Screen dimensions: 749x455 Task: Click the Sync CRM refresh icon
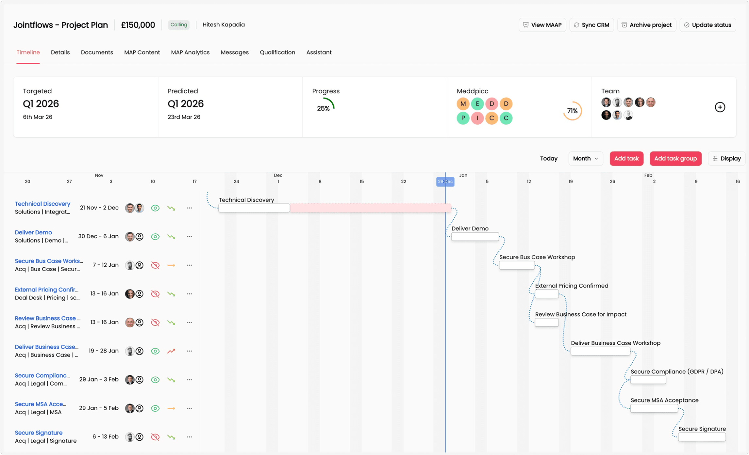click(577, 25)
